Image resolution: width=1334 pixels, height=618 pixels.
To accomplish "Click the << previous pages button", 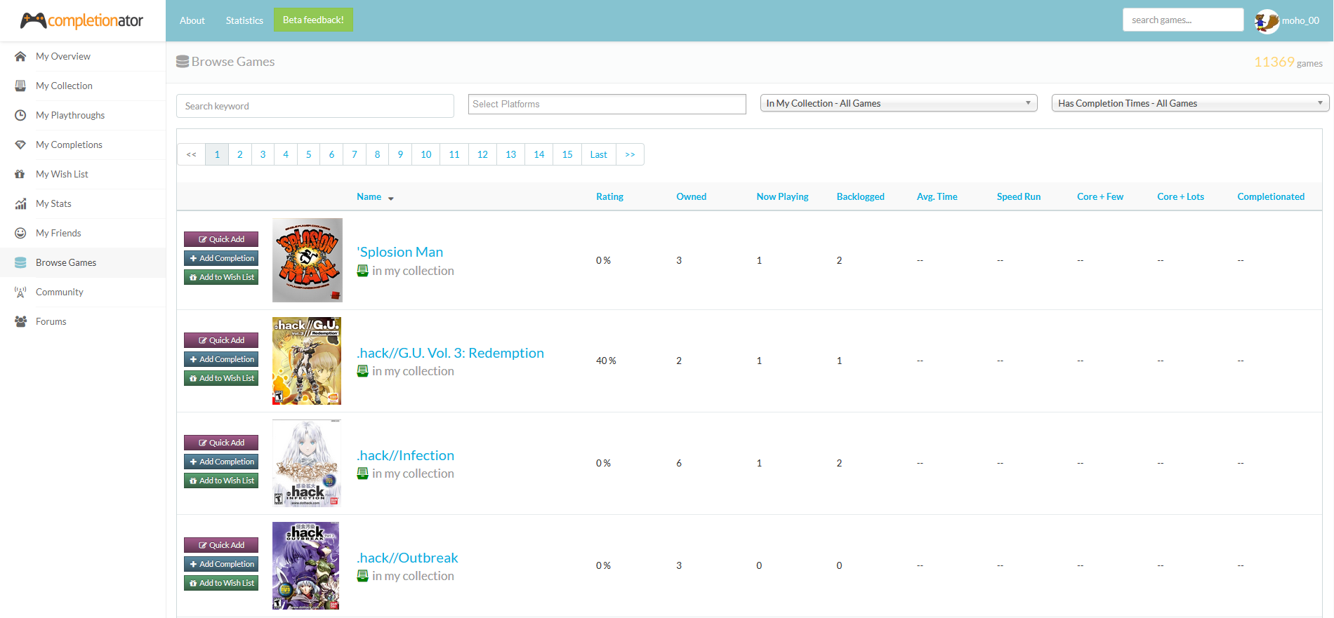I will point(192,154).
